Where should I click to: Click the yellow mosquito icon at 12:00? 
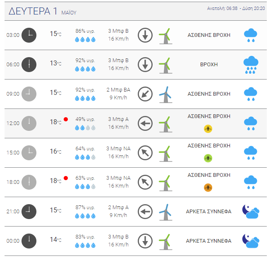(208, 129)
